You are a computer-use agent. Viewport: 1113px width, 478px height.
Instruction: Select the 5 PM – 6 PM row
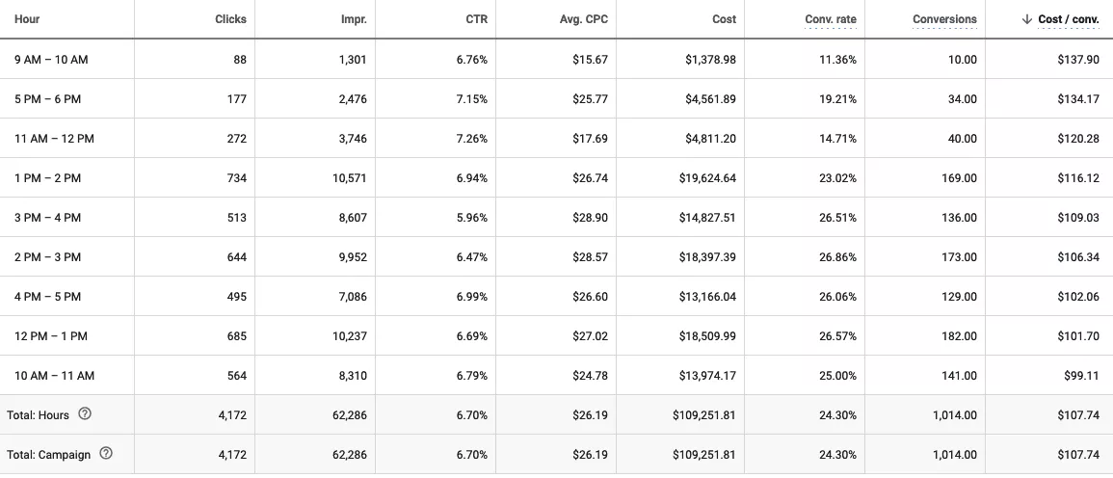click(47, 99)
